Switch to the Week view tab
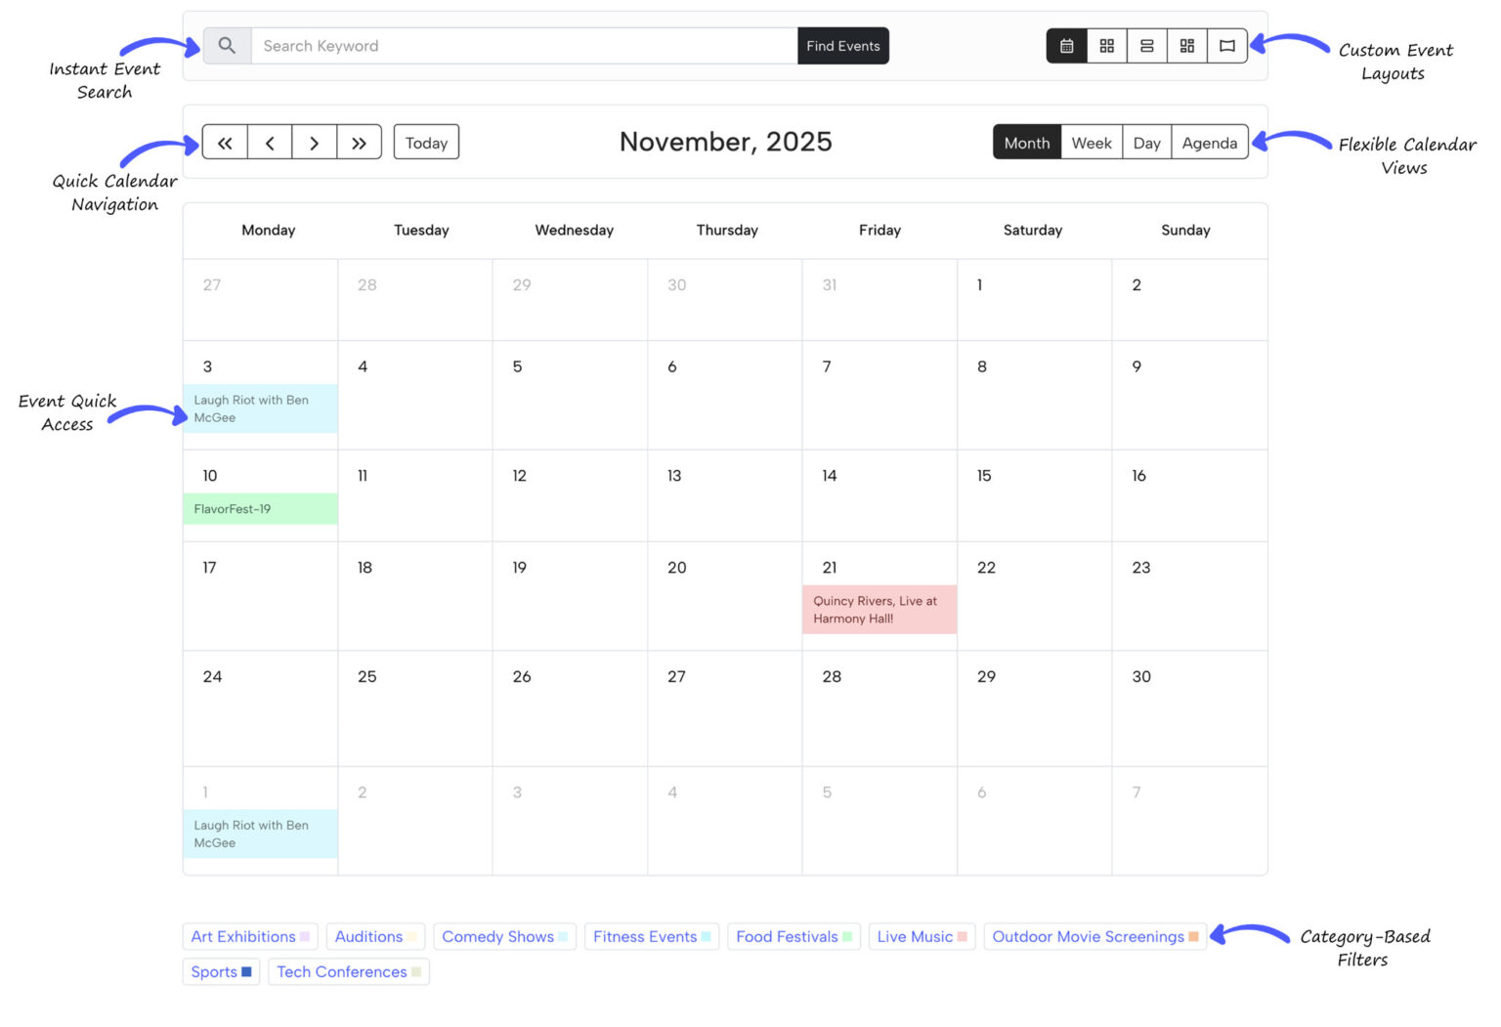The height and width of the screenshot is (1027, 1501). pyautogui.click(x=1092, y=143)
